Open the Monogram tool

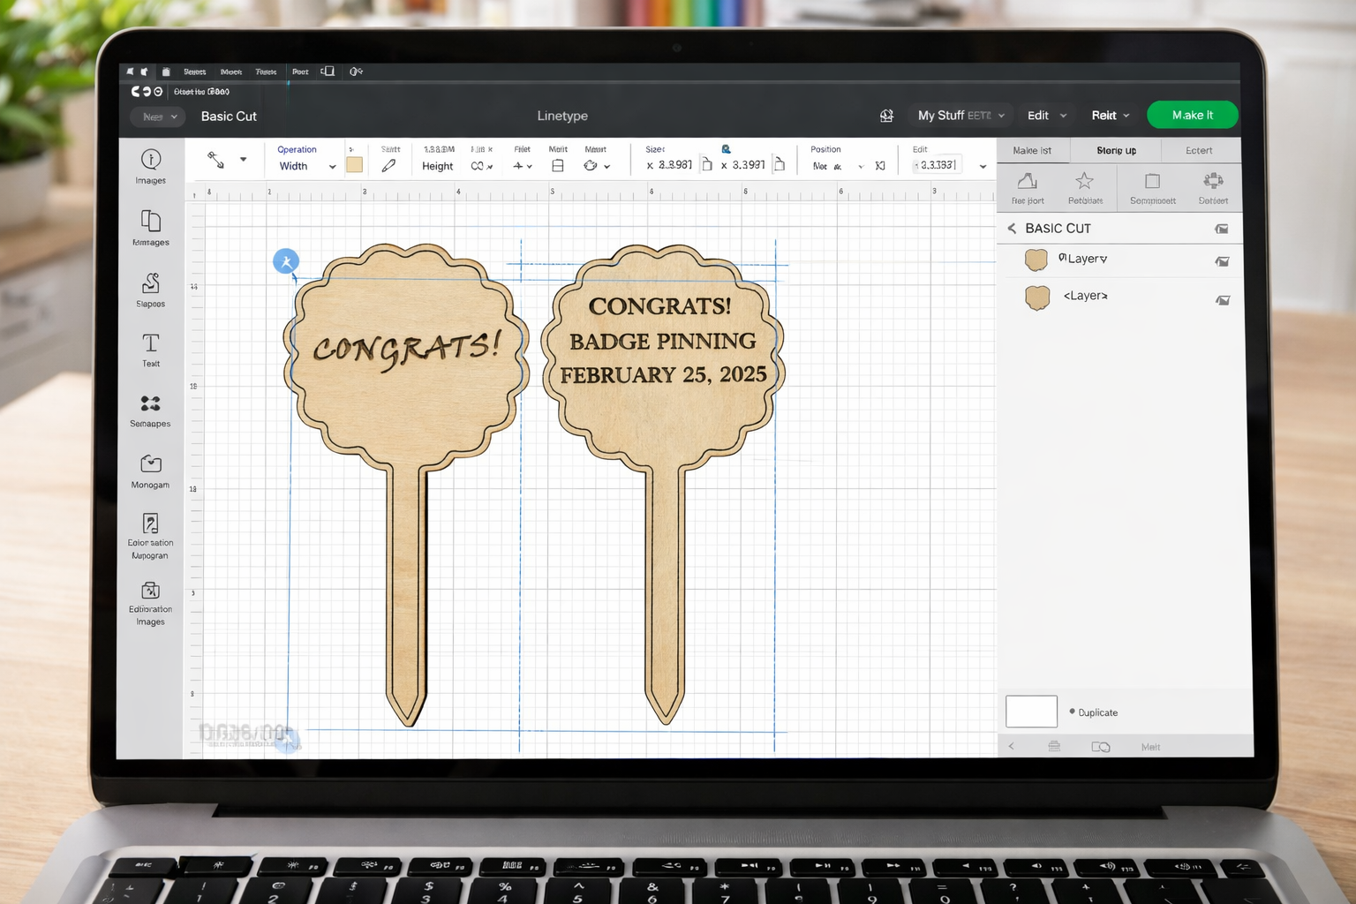(151, 470)
